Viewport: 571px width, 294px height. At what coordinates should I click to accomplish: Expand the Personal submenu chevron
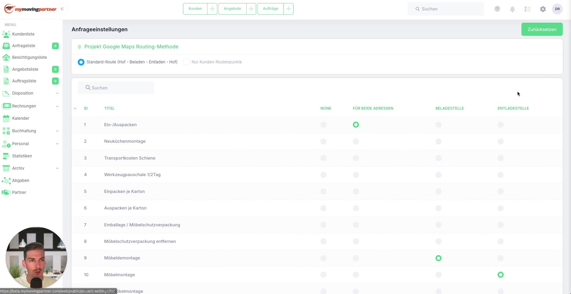[x=57, y=144]
